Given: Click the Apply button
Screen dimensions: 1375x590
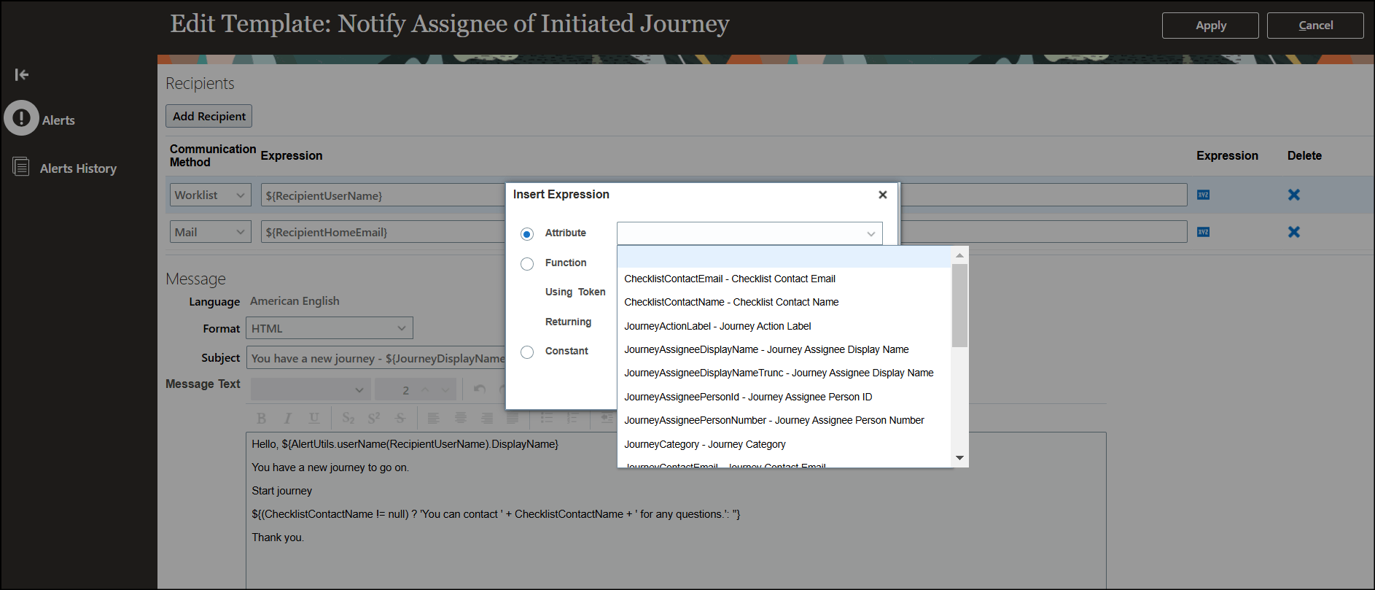Looking at the screenshot, I should [x=1210, y=26].
